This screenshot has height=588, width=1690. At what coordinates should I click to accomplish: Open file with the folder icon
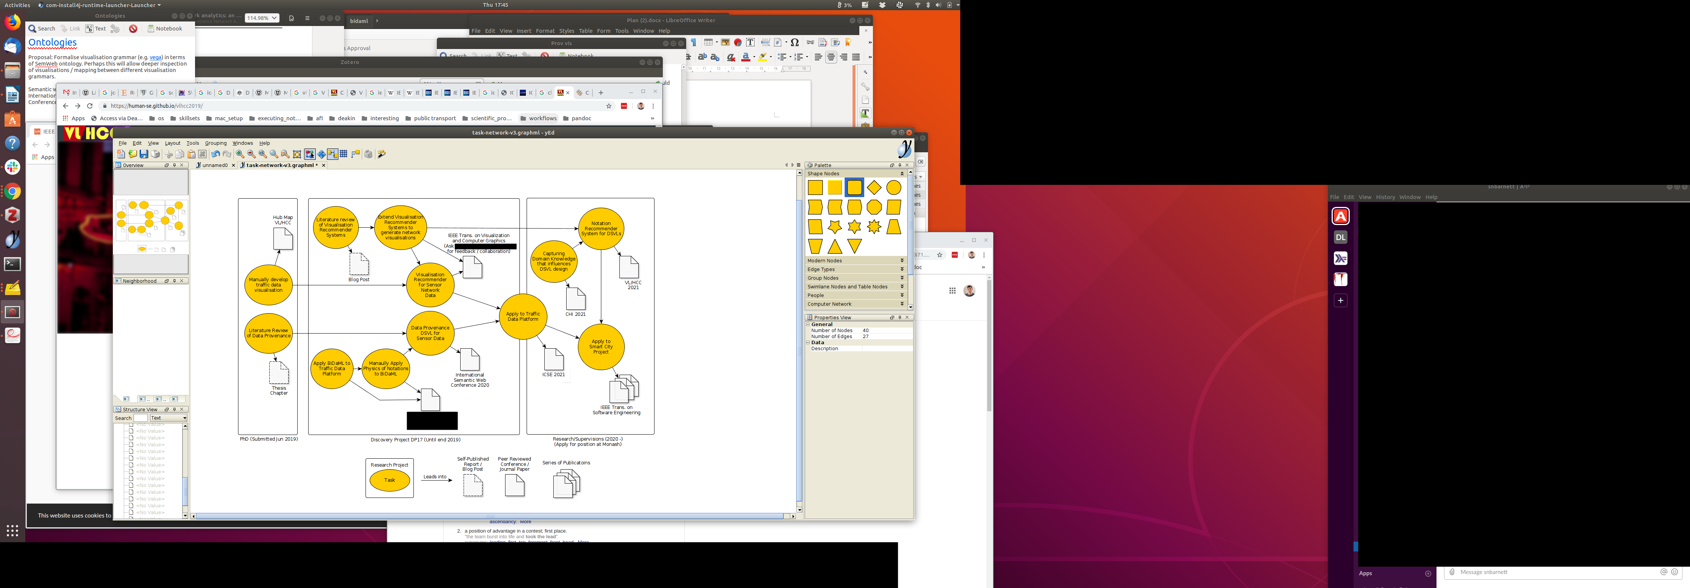tap(132, 154)
